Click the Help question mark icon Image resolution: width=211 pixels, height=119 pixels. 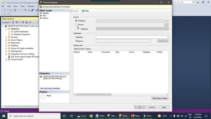coord(83,11)
